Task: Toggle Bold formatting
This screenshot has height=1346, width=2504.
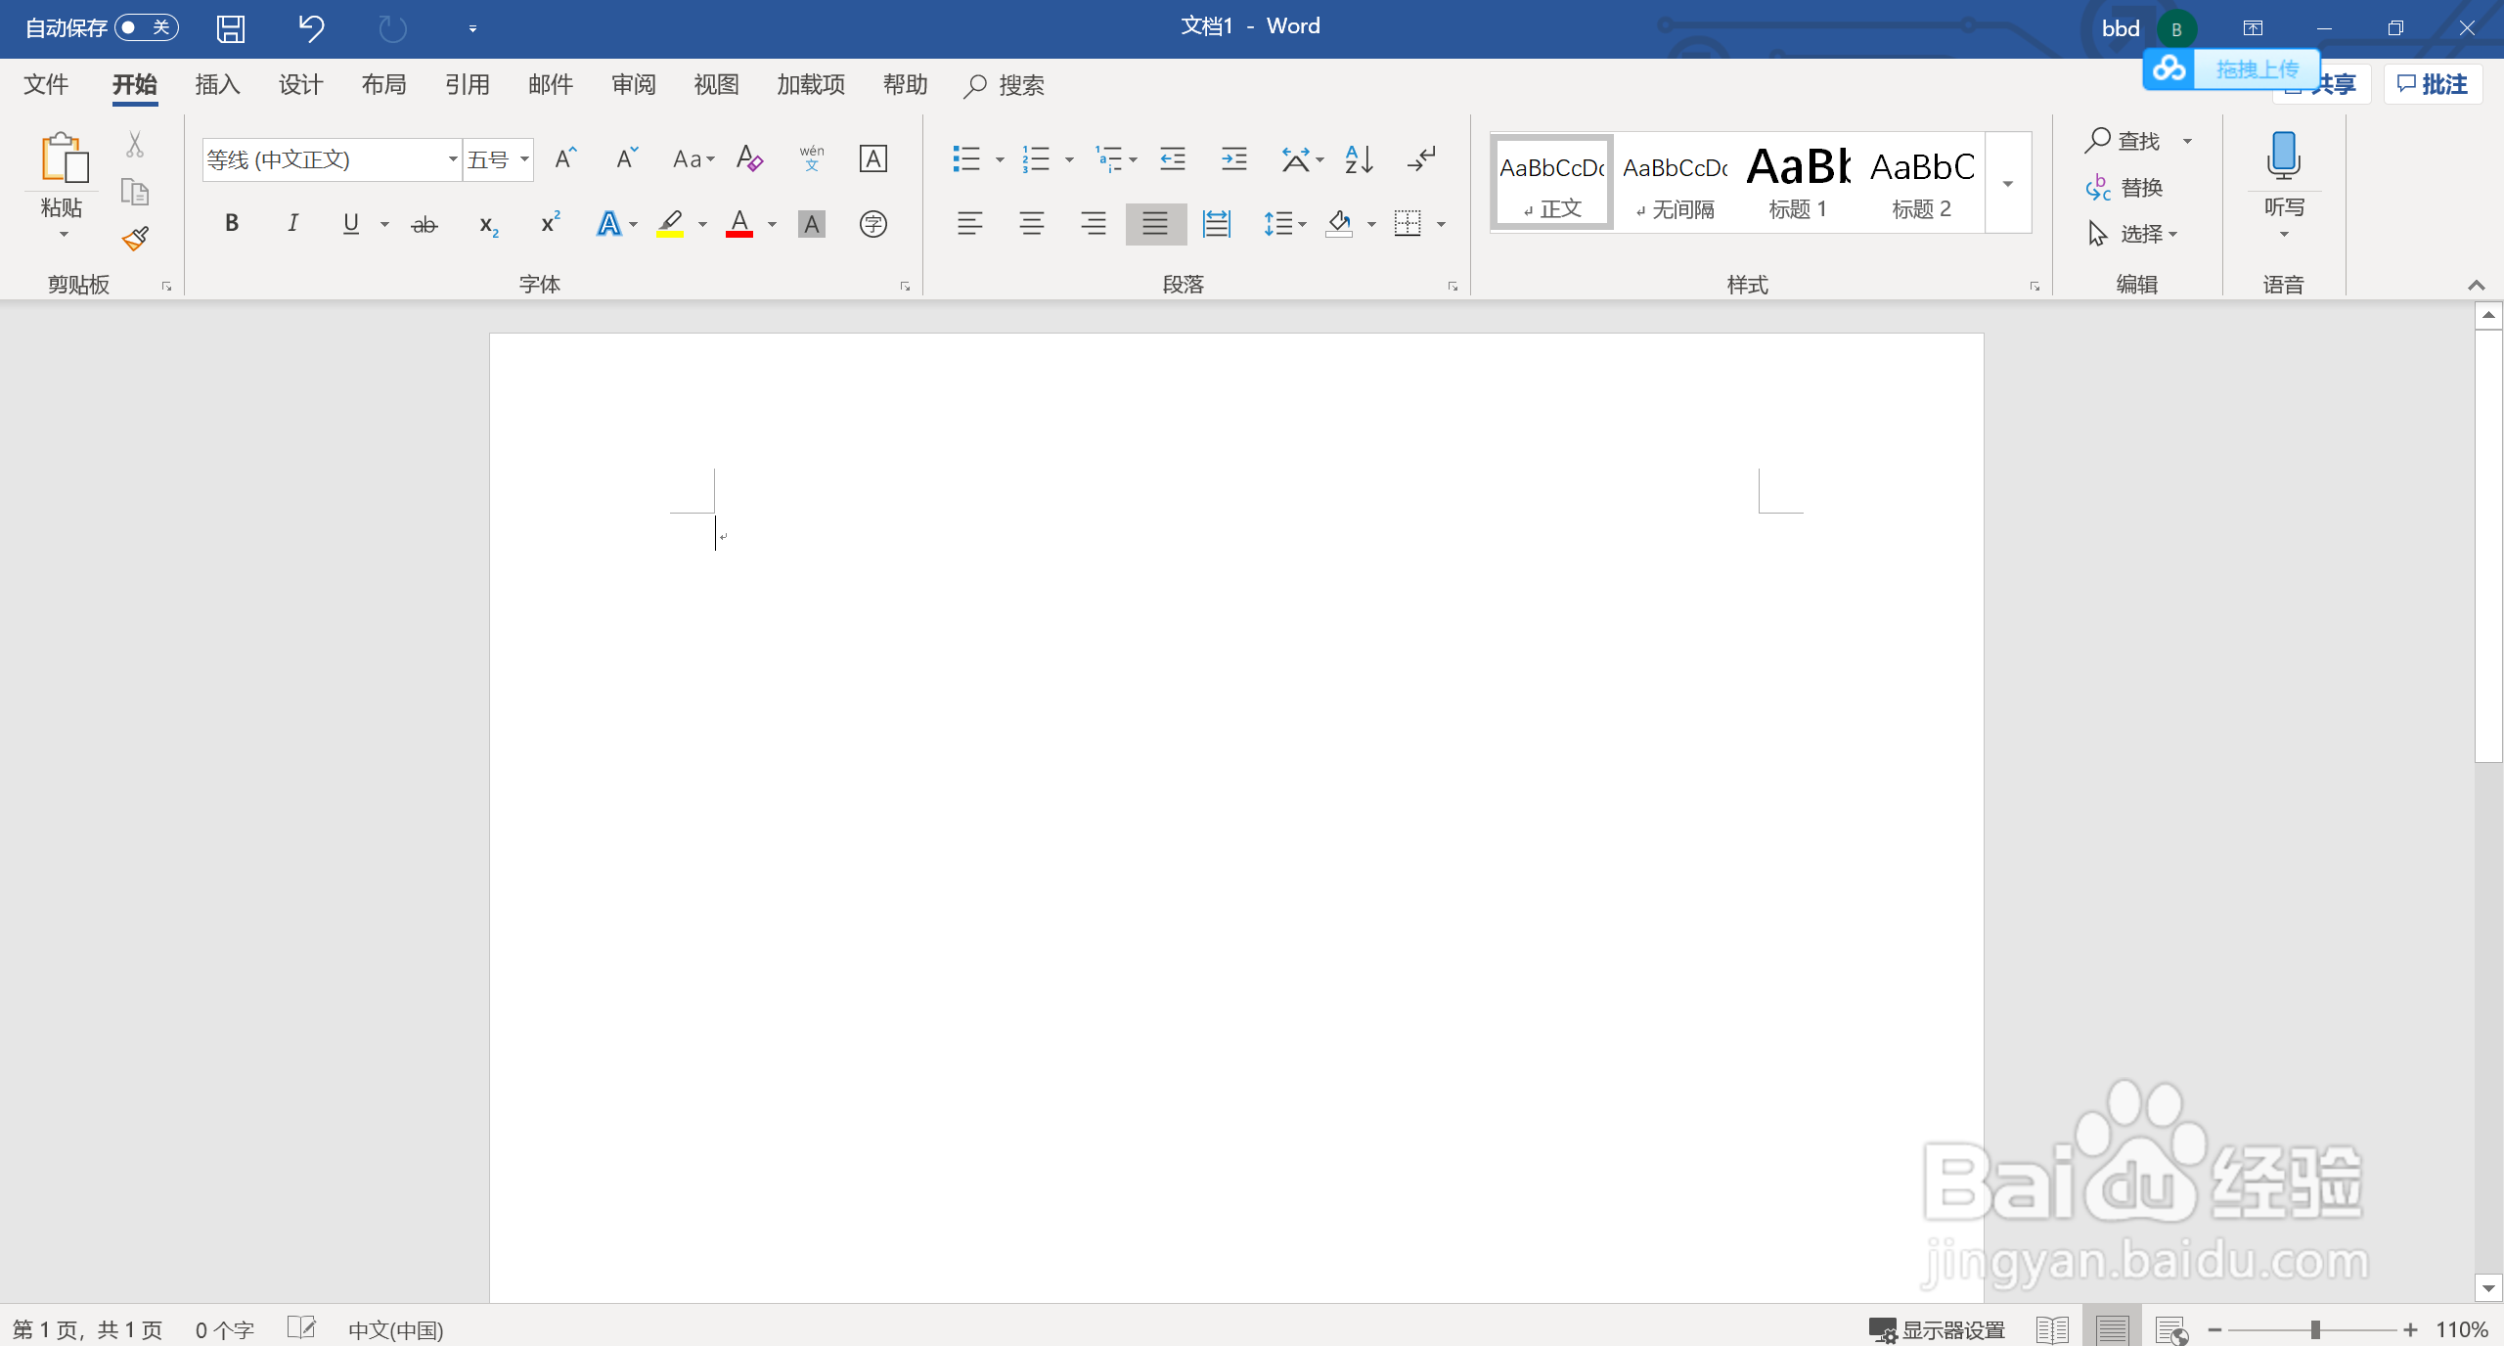Action: [x=232, y=224]
